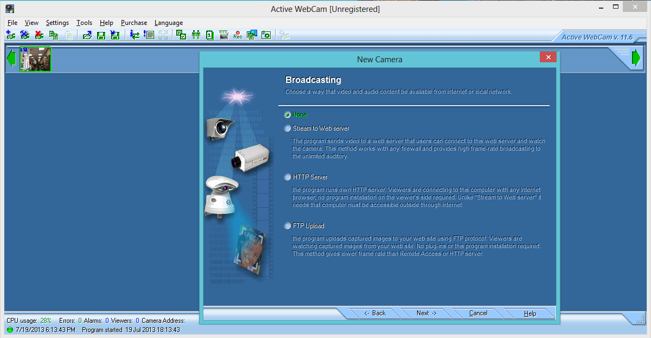Go back to the previous wizard step

point(374,313)
